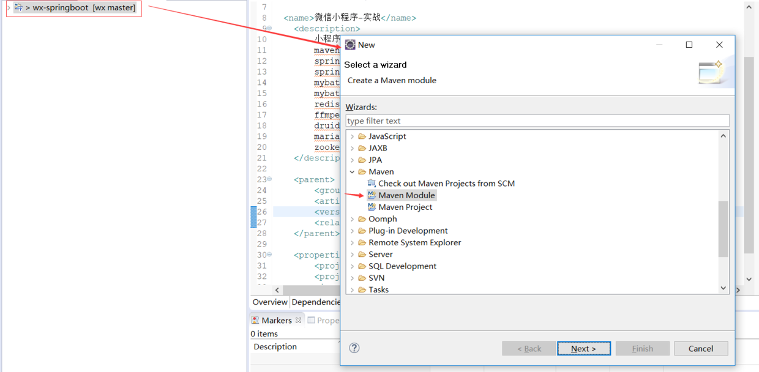Expand the JAXB wizard category
Viewport: 759px width, 372px height.
click(352, 148)
